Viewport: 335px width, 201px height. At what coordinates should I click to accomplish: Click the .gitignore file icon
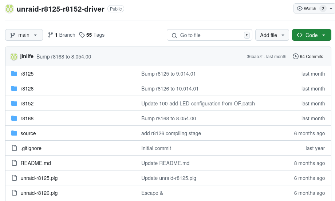[x=14, y=148]
